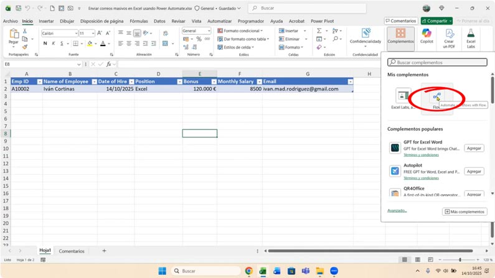Click the horizontal scrollbar of the sheet
This screenshot has width=495, height=278.
[x=370, y=251]
